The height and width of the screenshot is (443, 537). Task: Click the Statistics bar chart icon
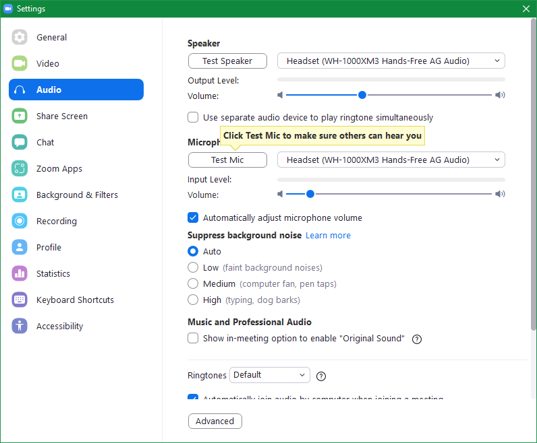pyautogui.click(x=20, y=273)
